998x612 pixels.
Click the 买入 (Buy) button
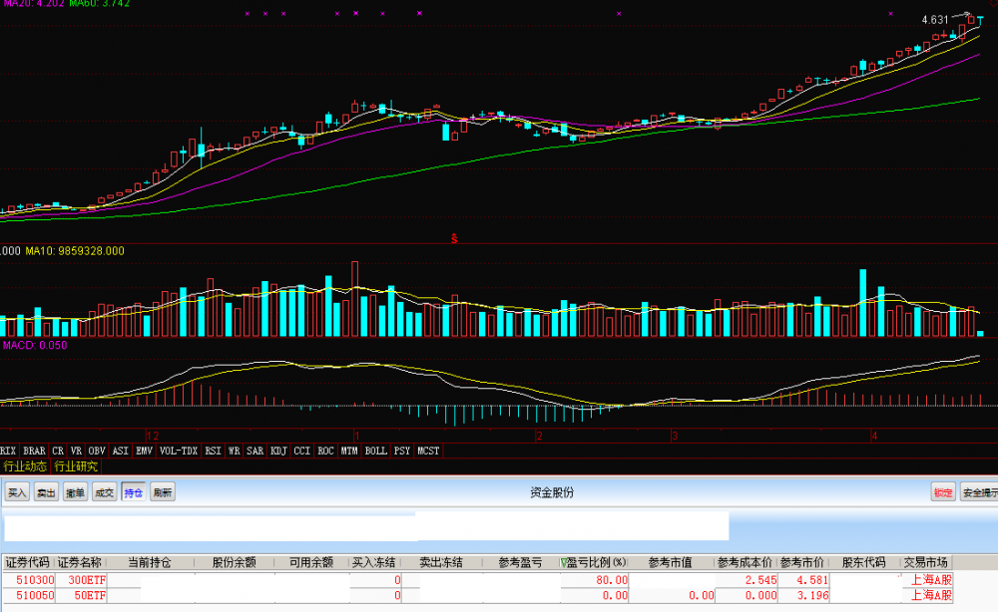click(x=17, y=492)
